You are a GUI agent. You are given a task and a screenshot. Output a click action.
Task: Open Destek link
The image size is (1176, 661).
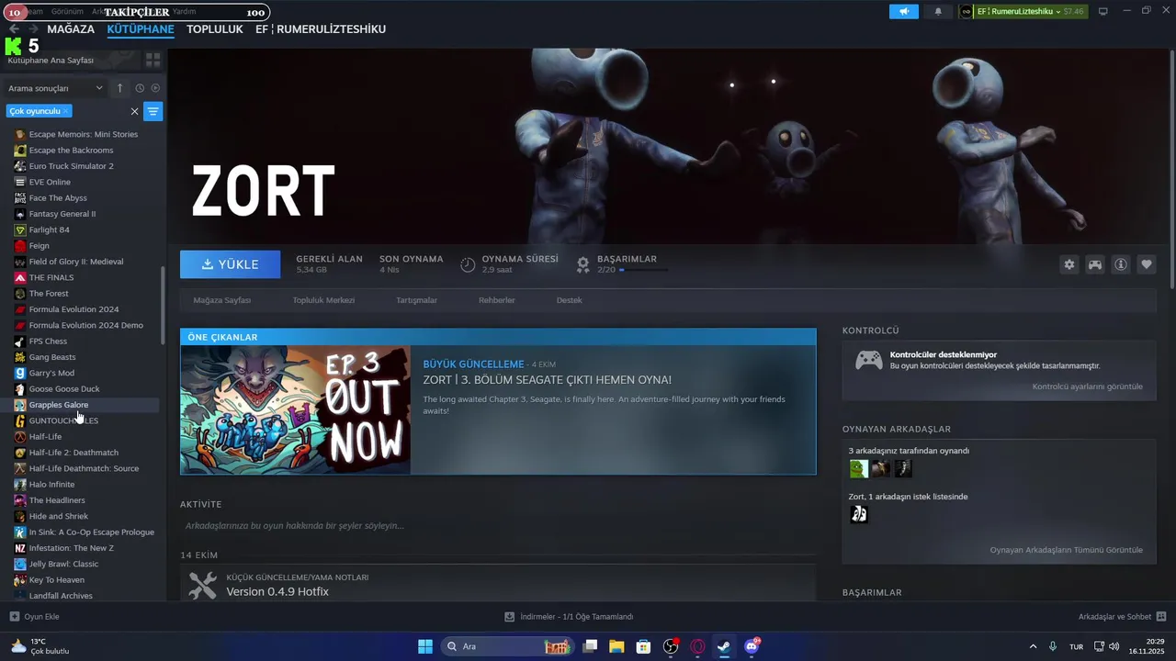click(x=570, y=300)
